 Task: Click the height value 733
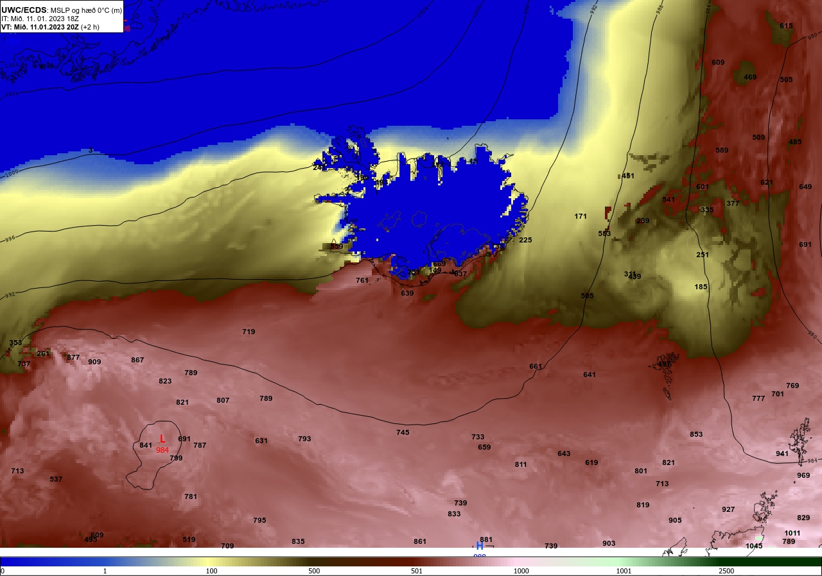pos(478,437)
